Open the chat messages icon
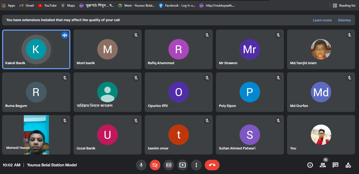Screen dimensions: 359x174 point(335,165)
